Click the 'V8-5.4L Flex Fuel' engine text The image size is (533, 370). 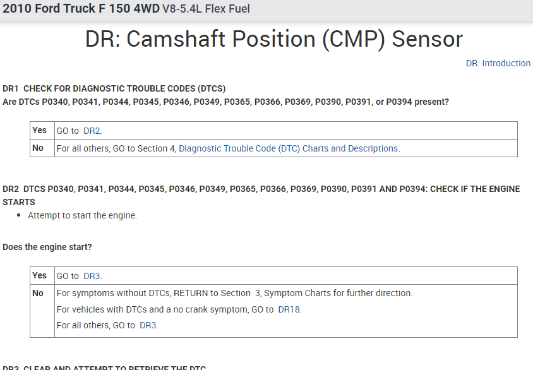click(x=207, y=9)
